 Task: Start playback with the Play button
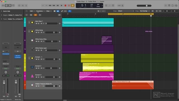[x=62, y=6]
